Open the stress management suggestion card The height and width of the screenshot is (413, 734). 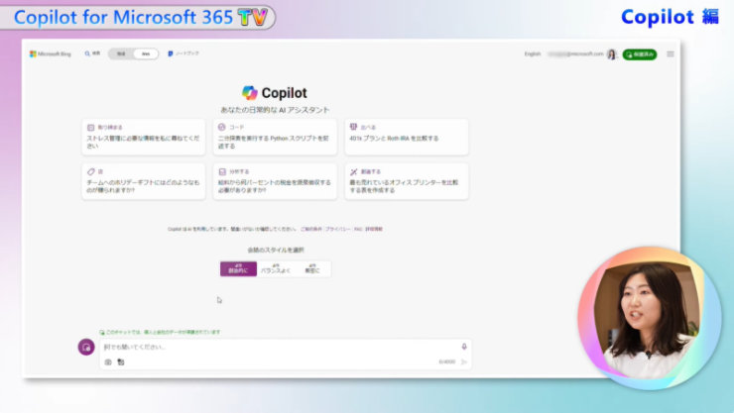coord(143,137)
